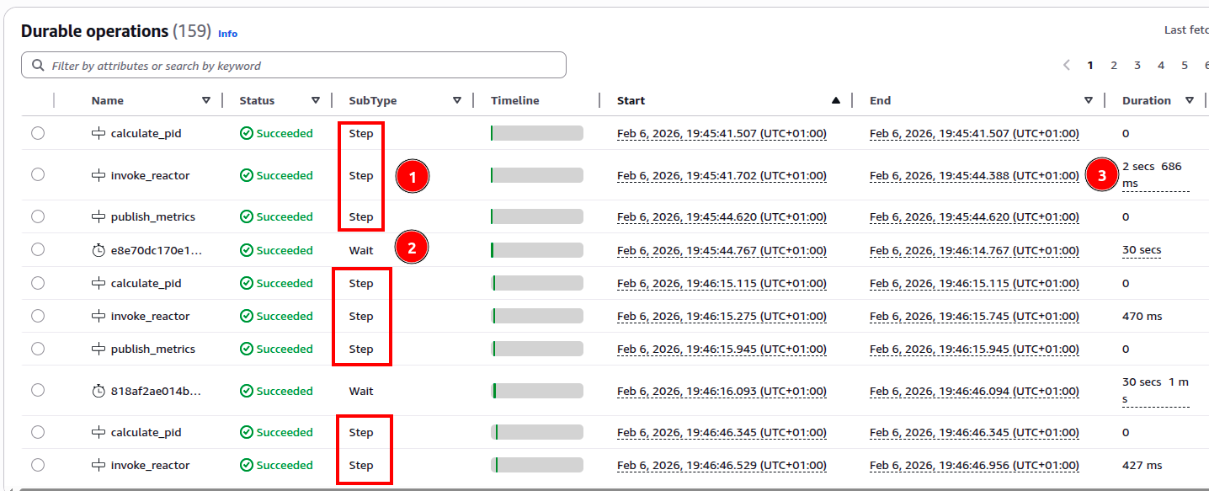Click the 2 secs 686 ms duration value
The width and height of the screenshot is (1209, 491).
coord(1155,175)
